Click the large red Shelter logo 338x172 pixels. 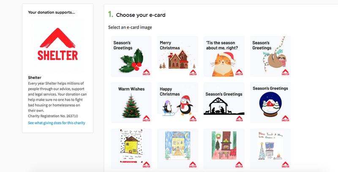coord(57,45)
